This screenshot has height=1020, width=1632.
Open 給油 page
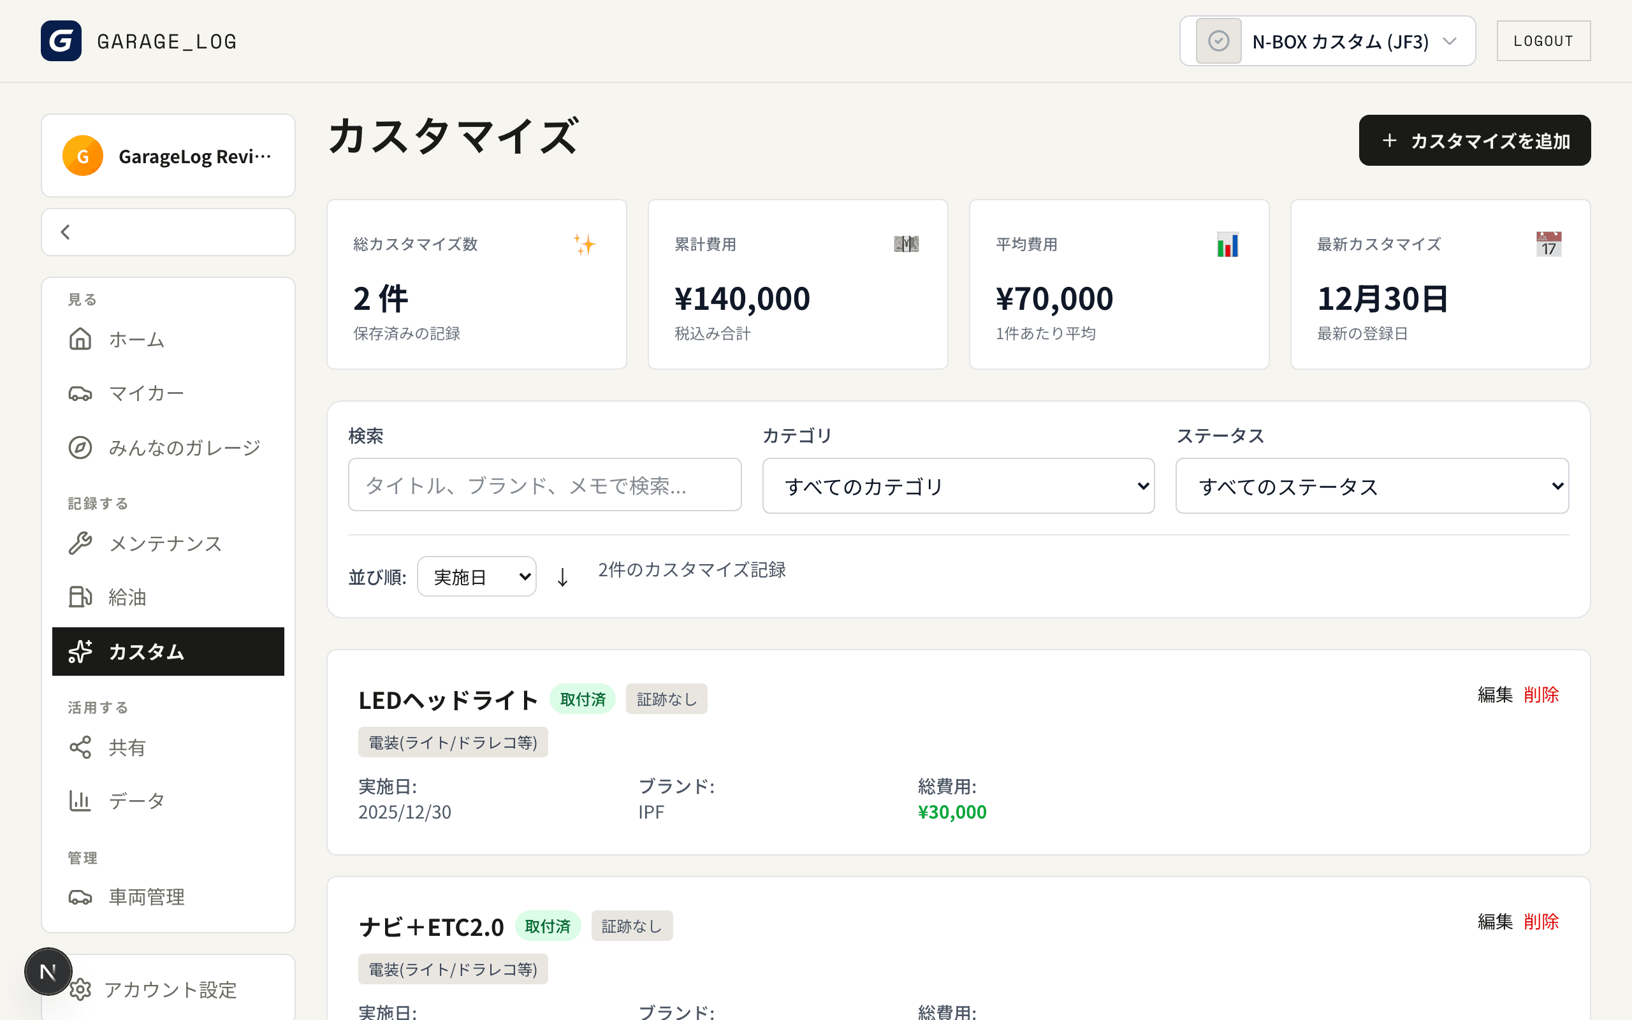168,597
